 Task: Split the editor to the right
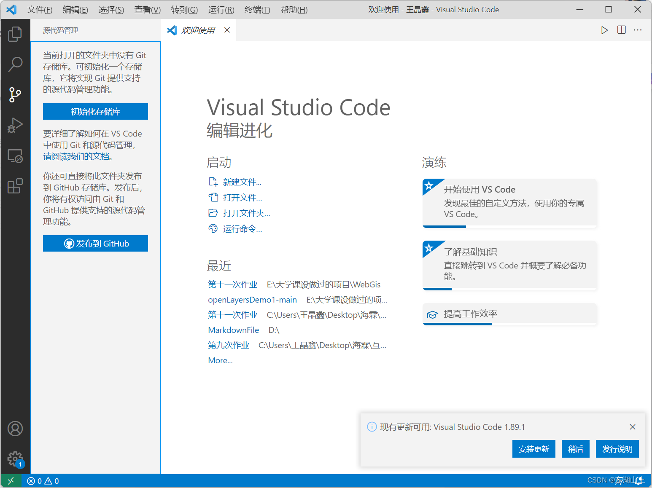(x=621, y=30)
